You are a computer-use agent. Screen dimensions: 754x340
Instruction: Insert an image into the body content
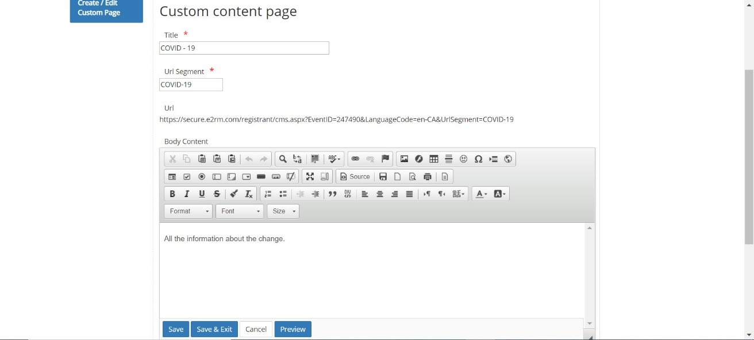point(404,159)
